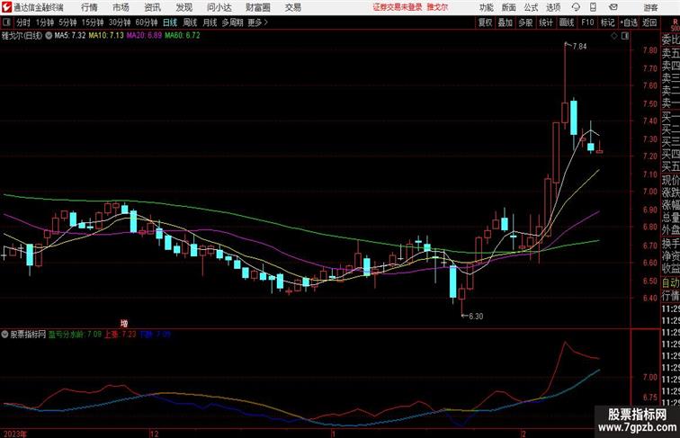This screenshot has width=680, height=438.
Task: Switch to the 60分钟 period tab
Action: [x=147, y=22]
